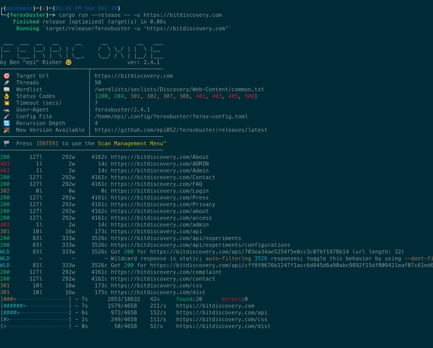This screenshot has width=433, height=348.
Task: Click the red errors:0 counter
Action: [235, 299]
